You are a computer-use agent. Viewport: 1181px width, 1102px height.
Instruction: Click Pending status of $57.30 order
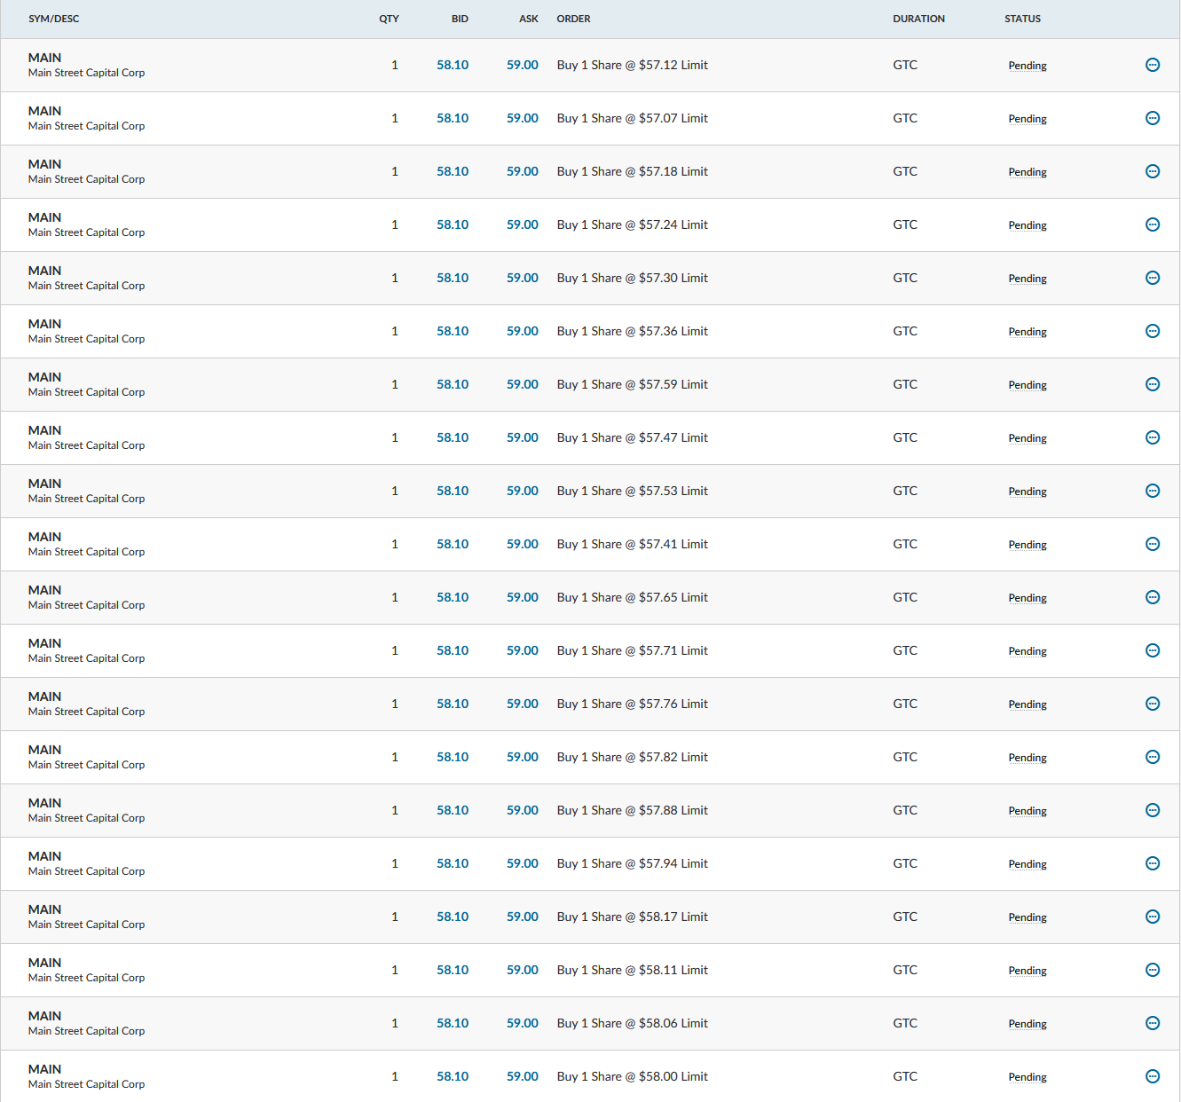(x=1027, y=279)
